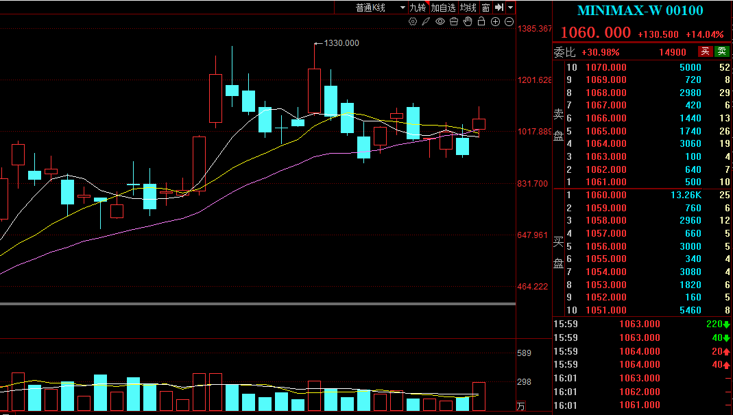Viewport: 733px width, 415px height.
Task: Click the jump-to-latest arrow icon
Action: pyautogui.click(x=499, y=8)
